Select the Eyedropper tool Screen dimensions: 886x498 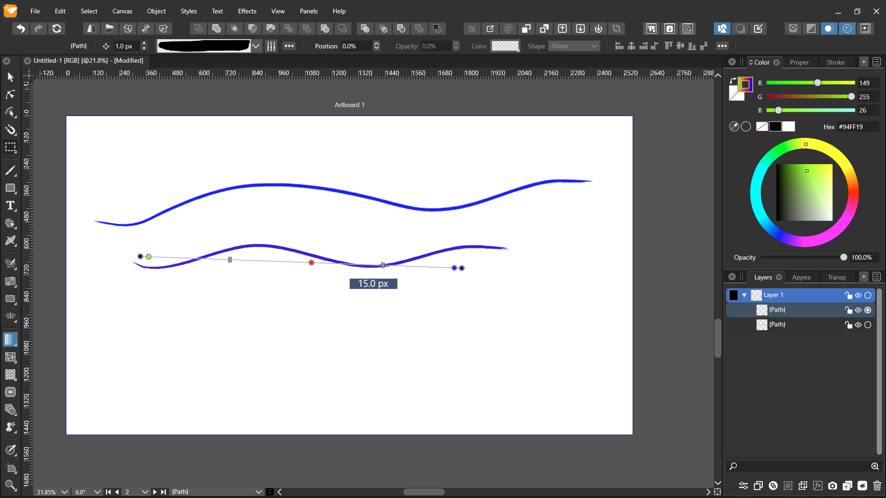[10, 450]
